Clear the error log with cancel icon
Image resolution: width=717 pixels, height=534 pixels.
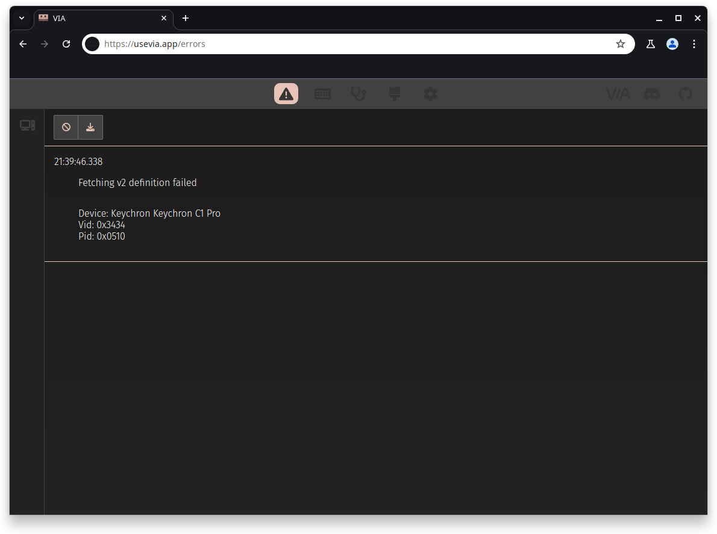pos(66,127)
